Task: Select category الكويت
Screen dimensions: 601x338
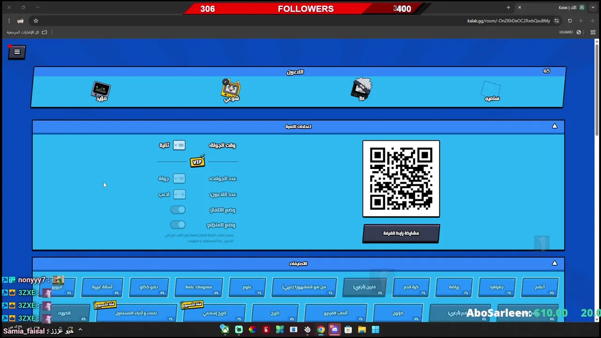Action: (64, 313)
